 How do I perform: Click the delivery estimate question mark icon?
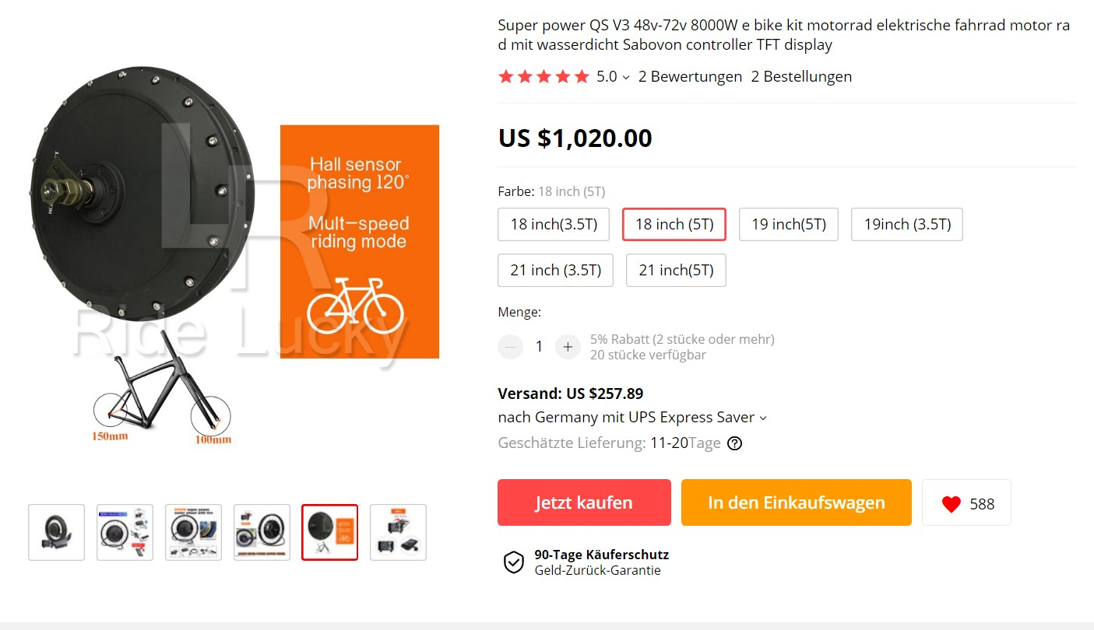(734, 443)
